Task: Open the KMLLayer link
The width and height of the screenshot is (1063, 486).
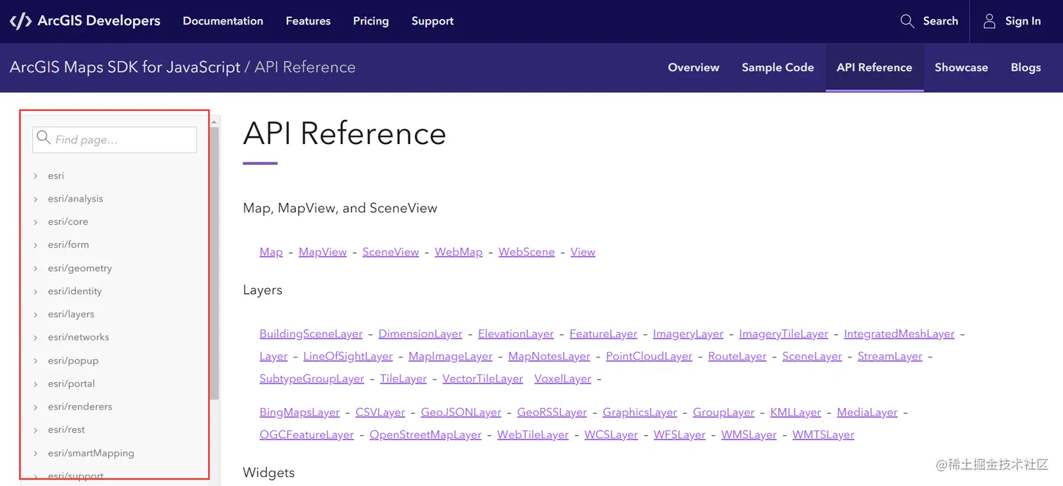Action: click(796, 413)
